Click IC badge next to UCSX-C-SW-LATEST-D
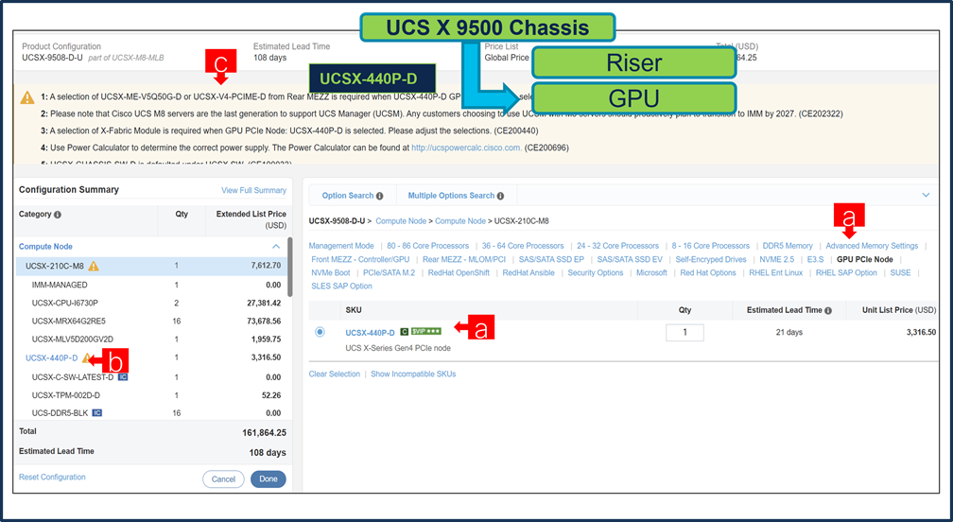 click(122, 377)
